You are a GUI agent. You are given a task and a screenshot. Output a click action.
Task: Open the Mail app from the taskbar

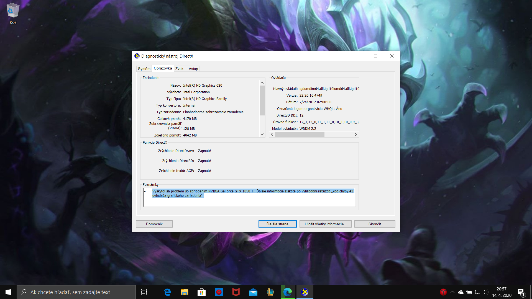253,292
